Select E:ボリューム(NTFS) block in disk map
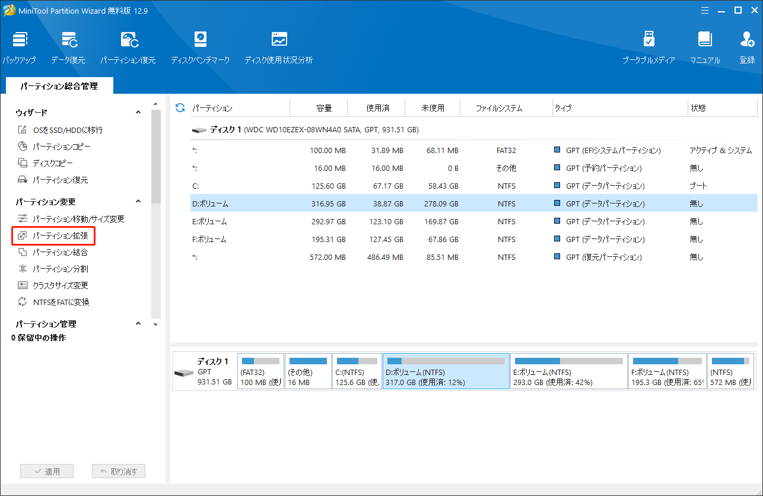 tap(569, 371)
